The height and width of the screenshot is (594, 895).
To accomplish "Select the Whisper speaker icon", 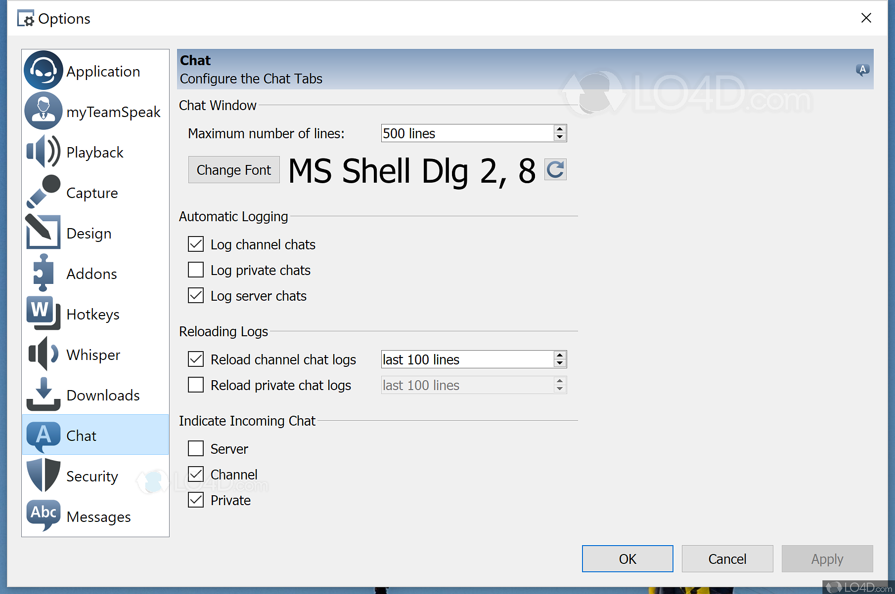I will click(43, 354).
